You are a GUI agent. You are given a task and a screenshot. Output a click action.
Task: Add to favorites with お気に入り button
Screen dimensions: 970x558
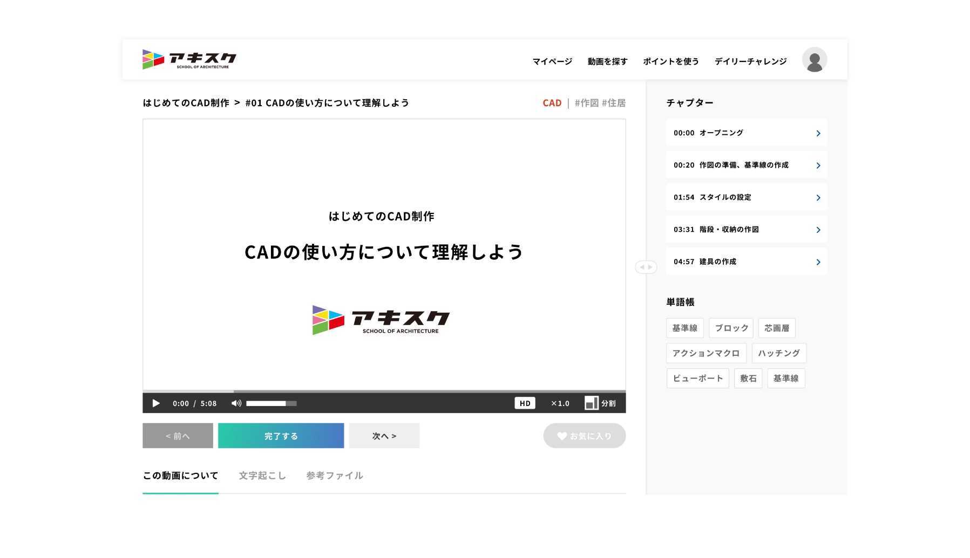(x=584, y=436)
